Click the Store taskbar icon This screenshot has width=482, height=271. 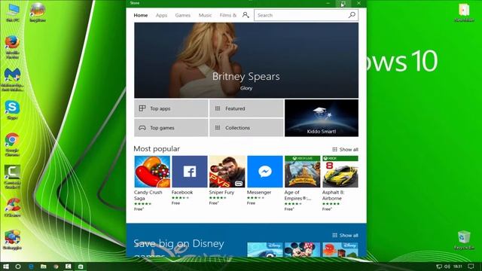tap(81, 266)
